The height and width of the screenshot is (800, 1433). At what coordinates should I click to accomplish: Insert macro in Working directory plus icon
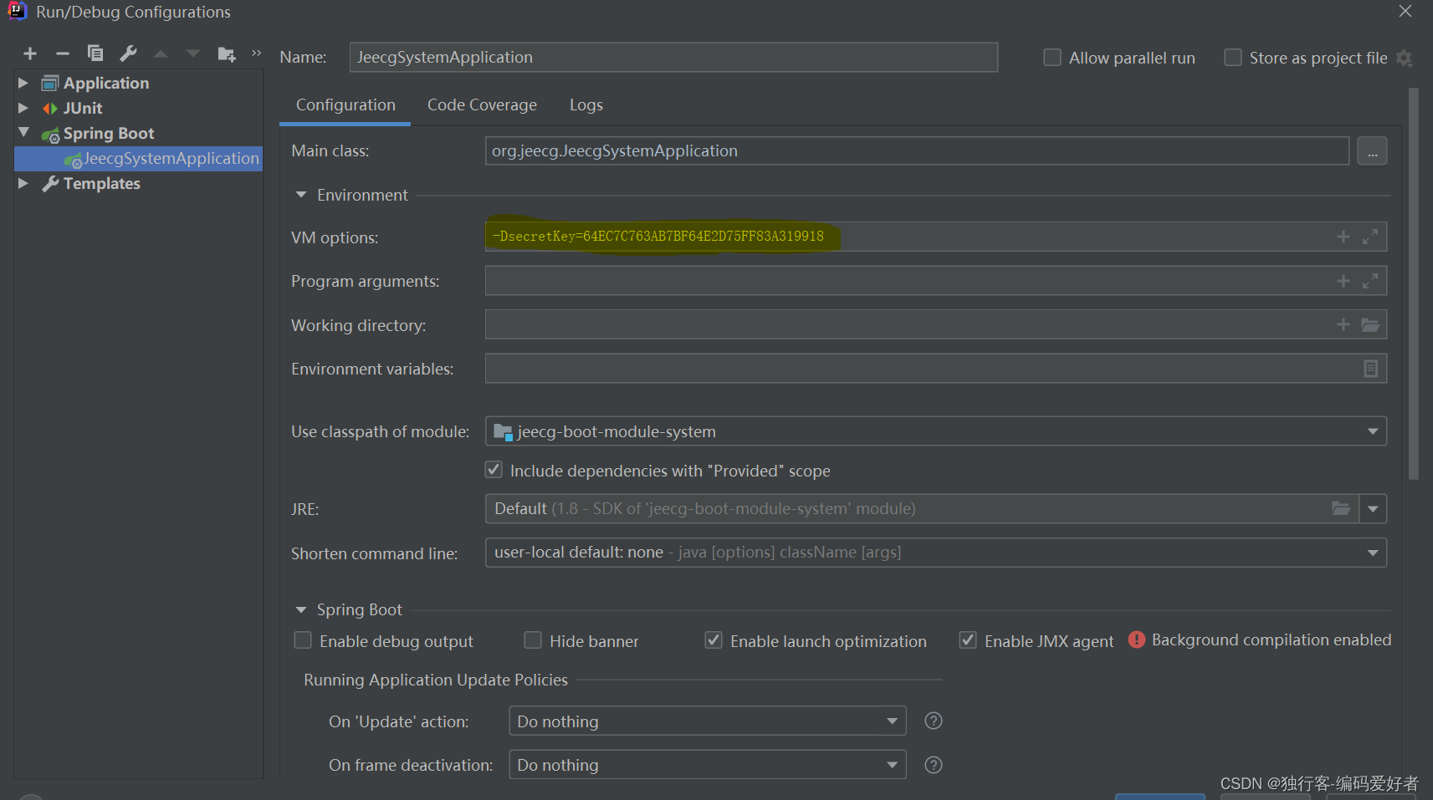1343,324
